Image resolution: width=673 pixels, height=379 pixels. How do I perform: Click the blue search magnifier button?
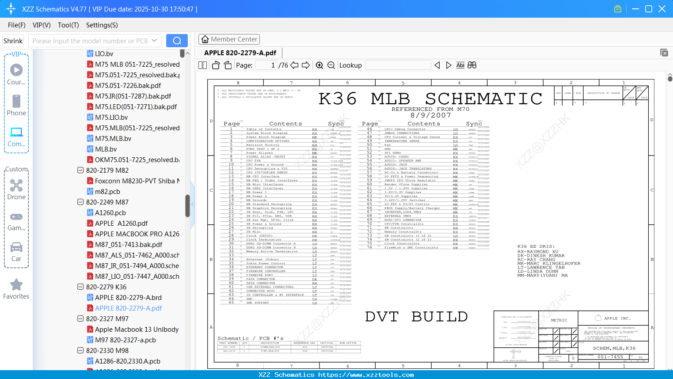point(177,41)
